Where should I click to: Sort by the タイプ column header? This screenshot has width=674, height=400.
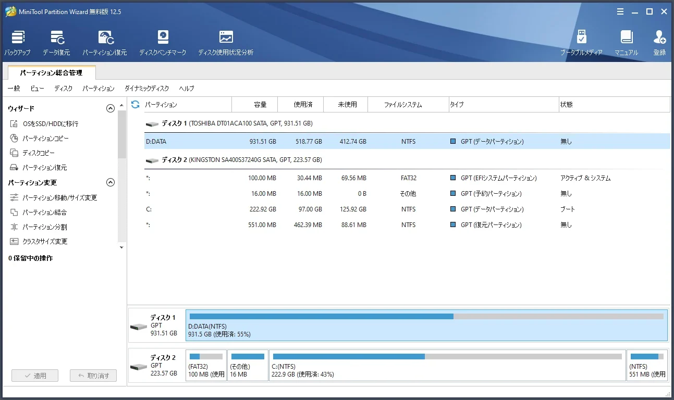click(504, 105)
